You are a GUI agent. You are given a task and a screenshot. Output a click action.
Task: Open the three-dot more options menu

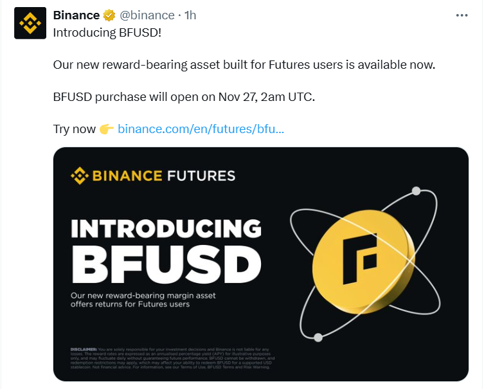462,15
